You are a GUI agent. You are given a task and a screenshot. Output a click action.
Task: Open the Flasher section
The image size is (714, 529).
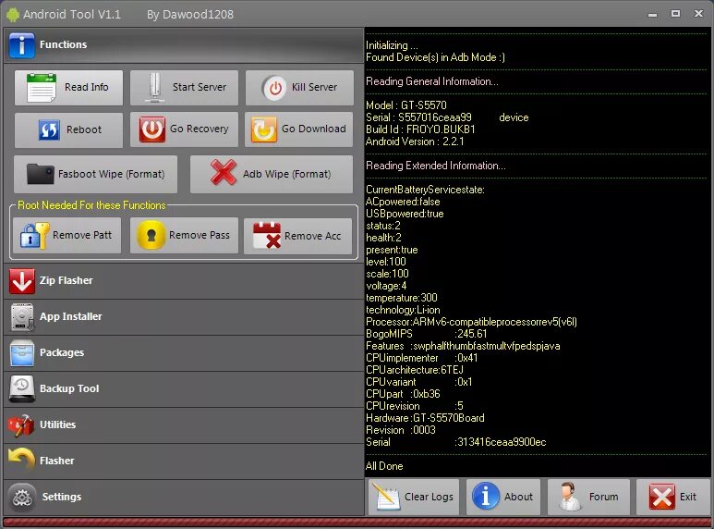tap(184, 461)
